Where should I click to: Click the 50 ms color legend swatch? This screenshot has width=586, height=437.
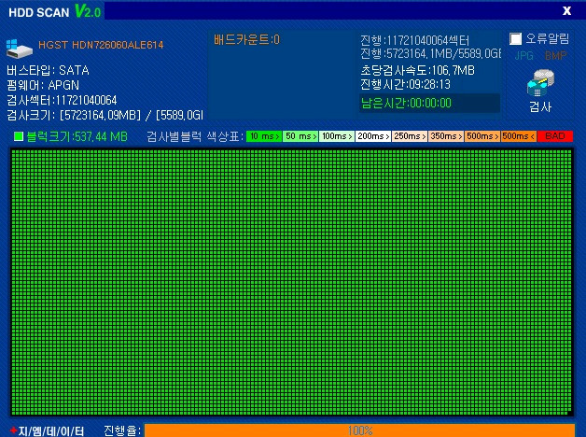pos(300,136)
